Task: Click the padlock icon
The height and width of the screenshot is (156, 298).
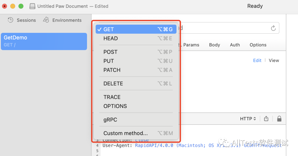Action: pyautogui.click(x=279, y=119)
